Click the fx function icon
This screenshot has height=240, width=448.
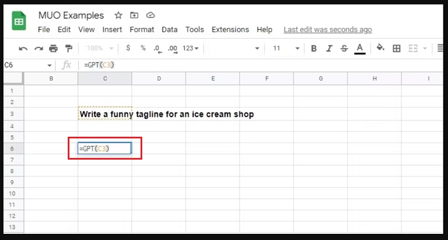pyautogui.click(x=67, y=65)
